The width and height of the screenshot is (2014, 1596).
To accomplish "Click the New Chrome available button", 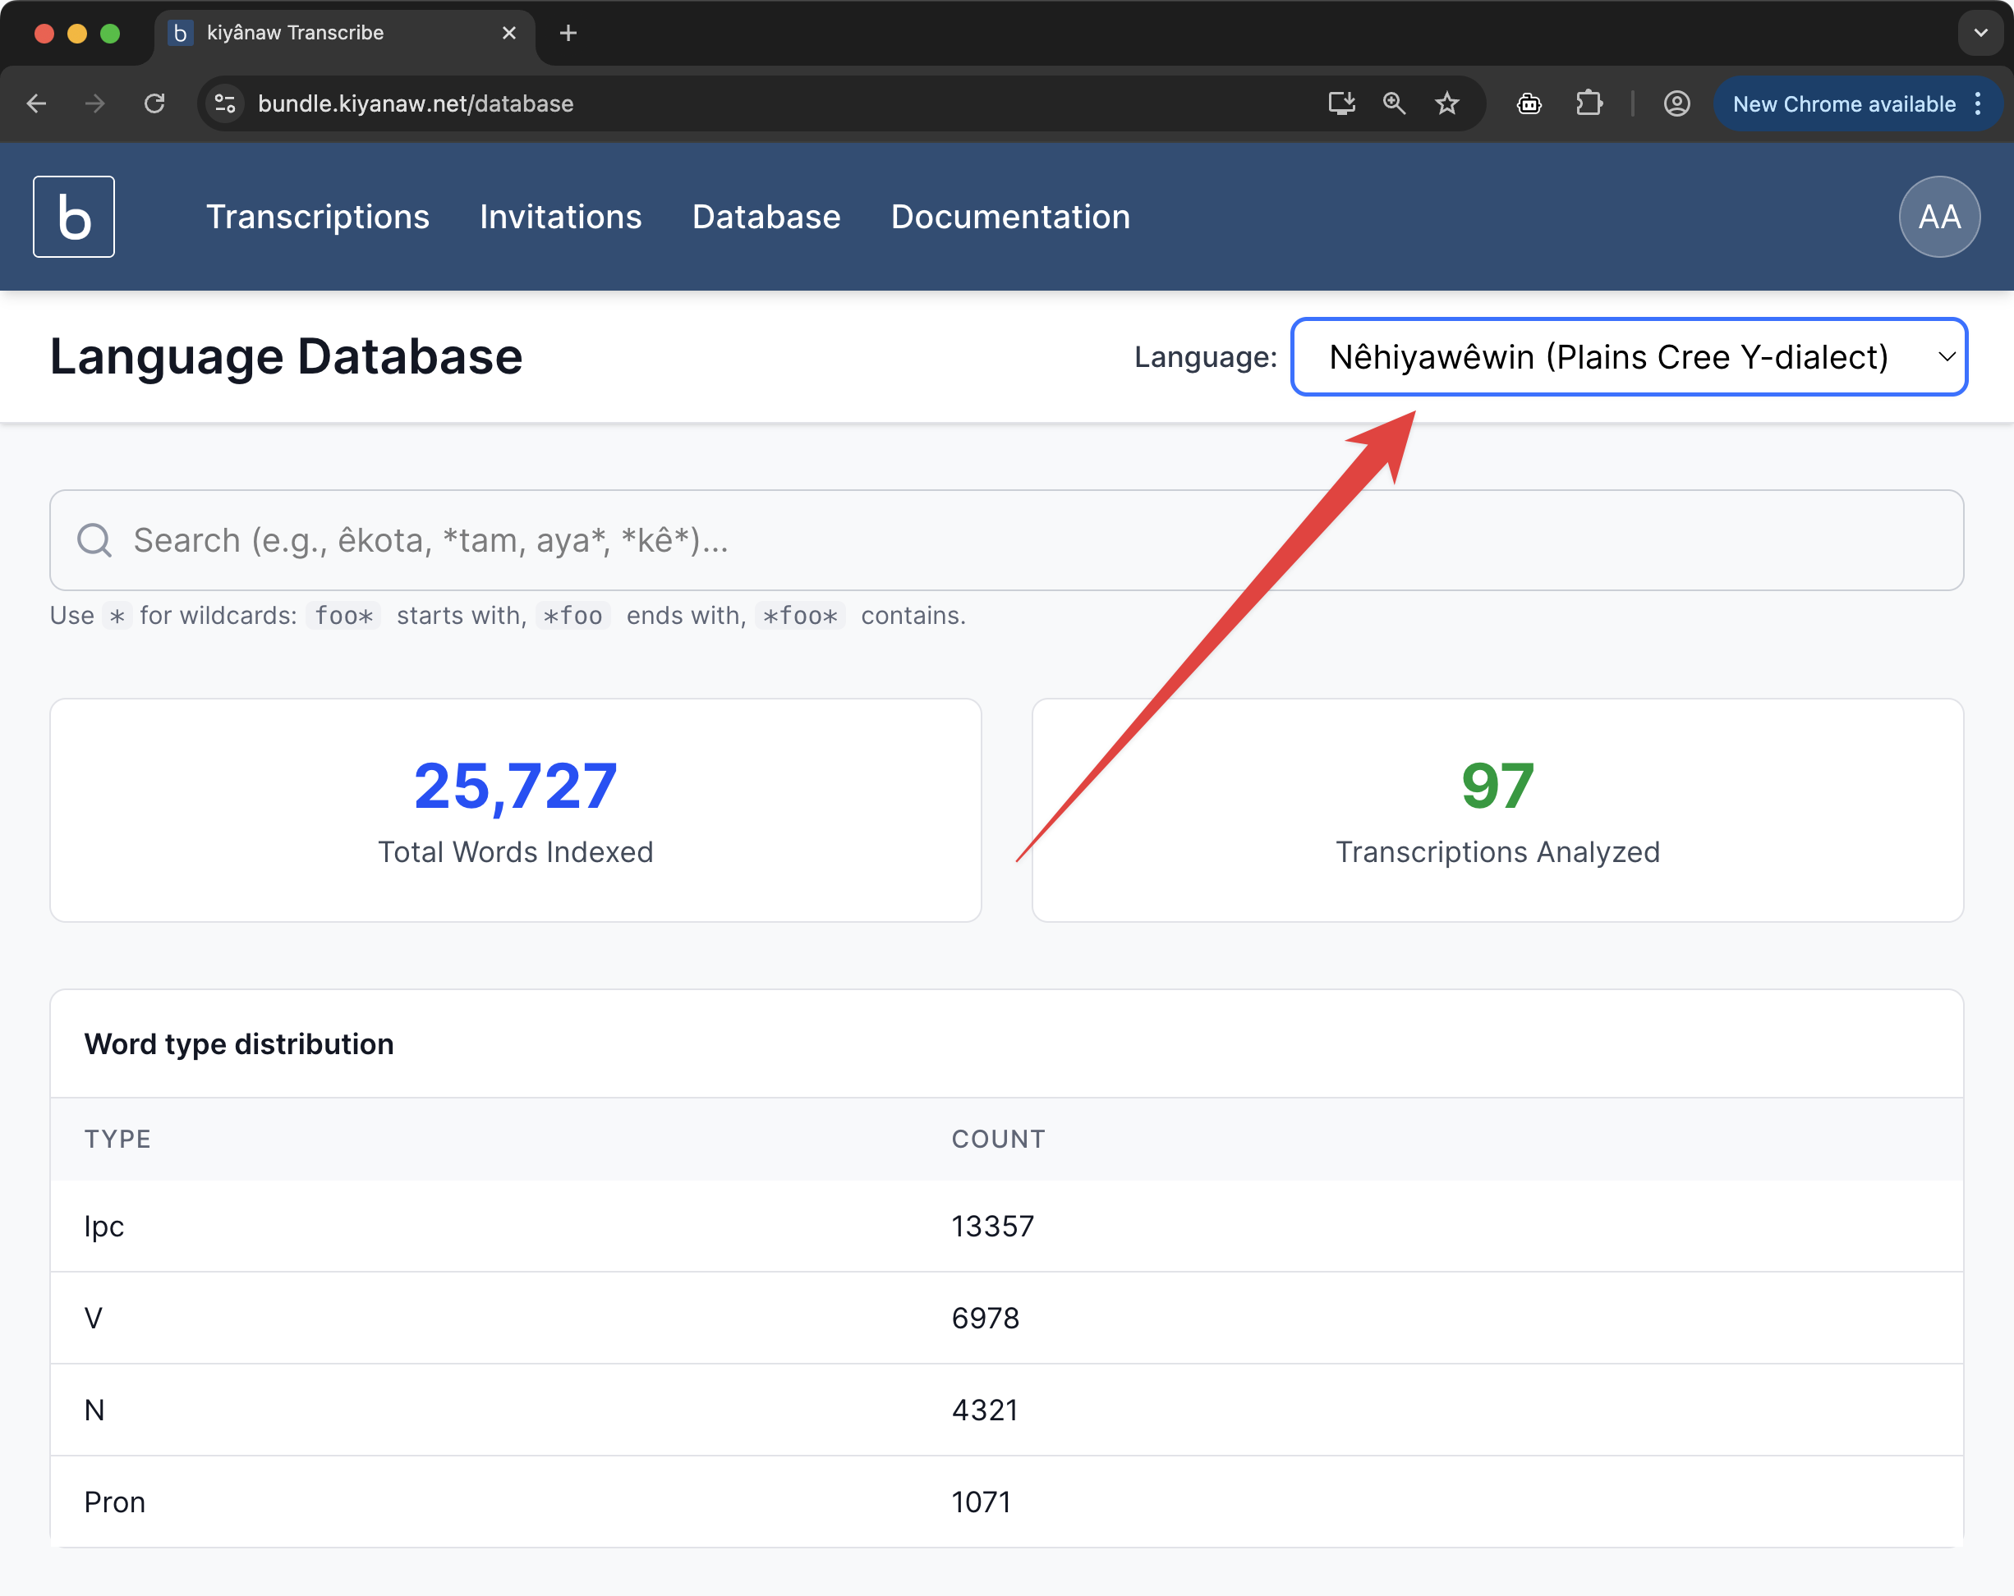I will pos(1842,103).
